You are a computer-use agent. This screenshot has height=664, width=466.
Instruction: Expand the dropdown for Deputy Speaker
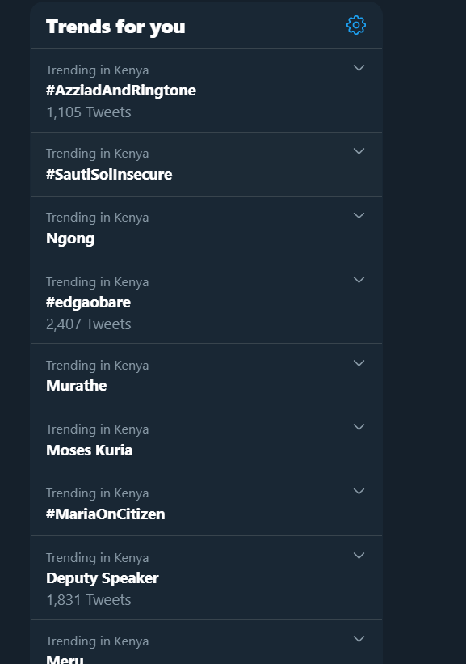coord(359,555)
